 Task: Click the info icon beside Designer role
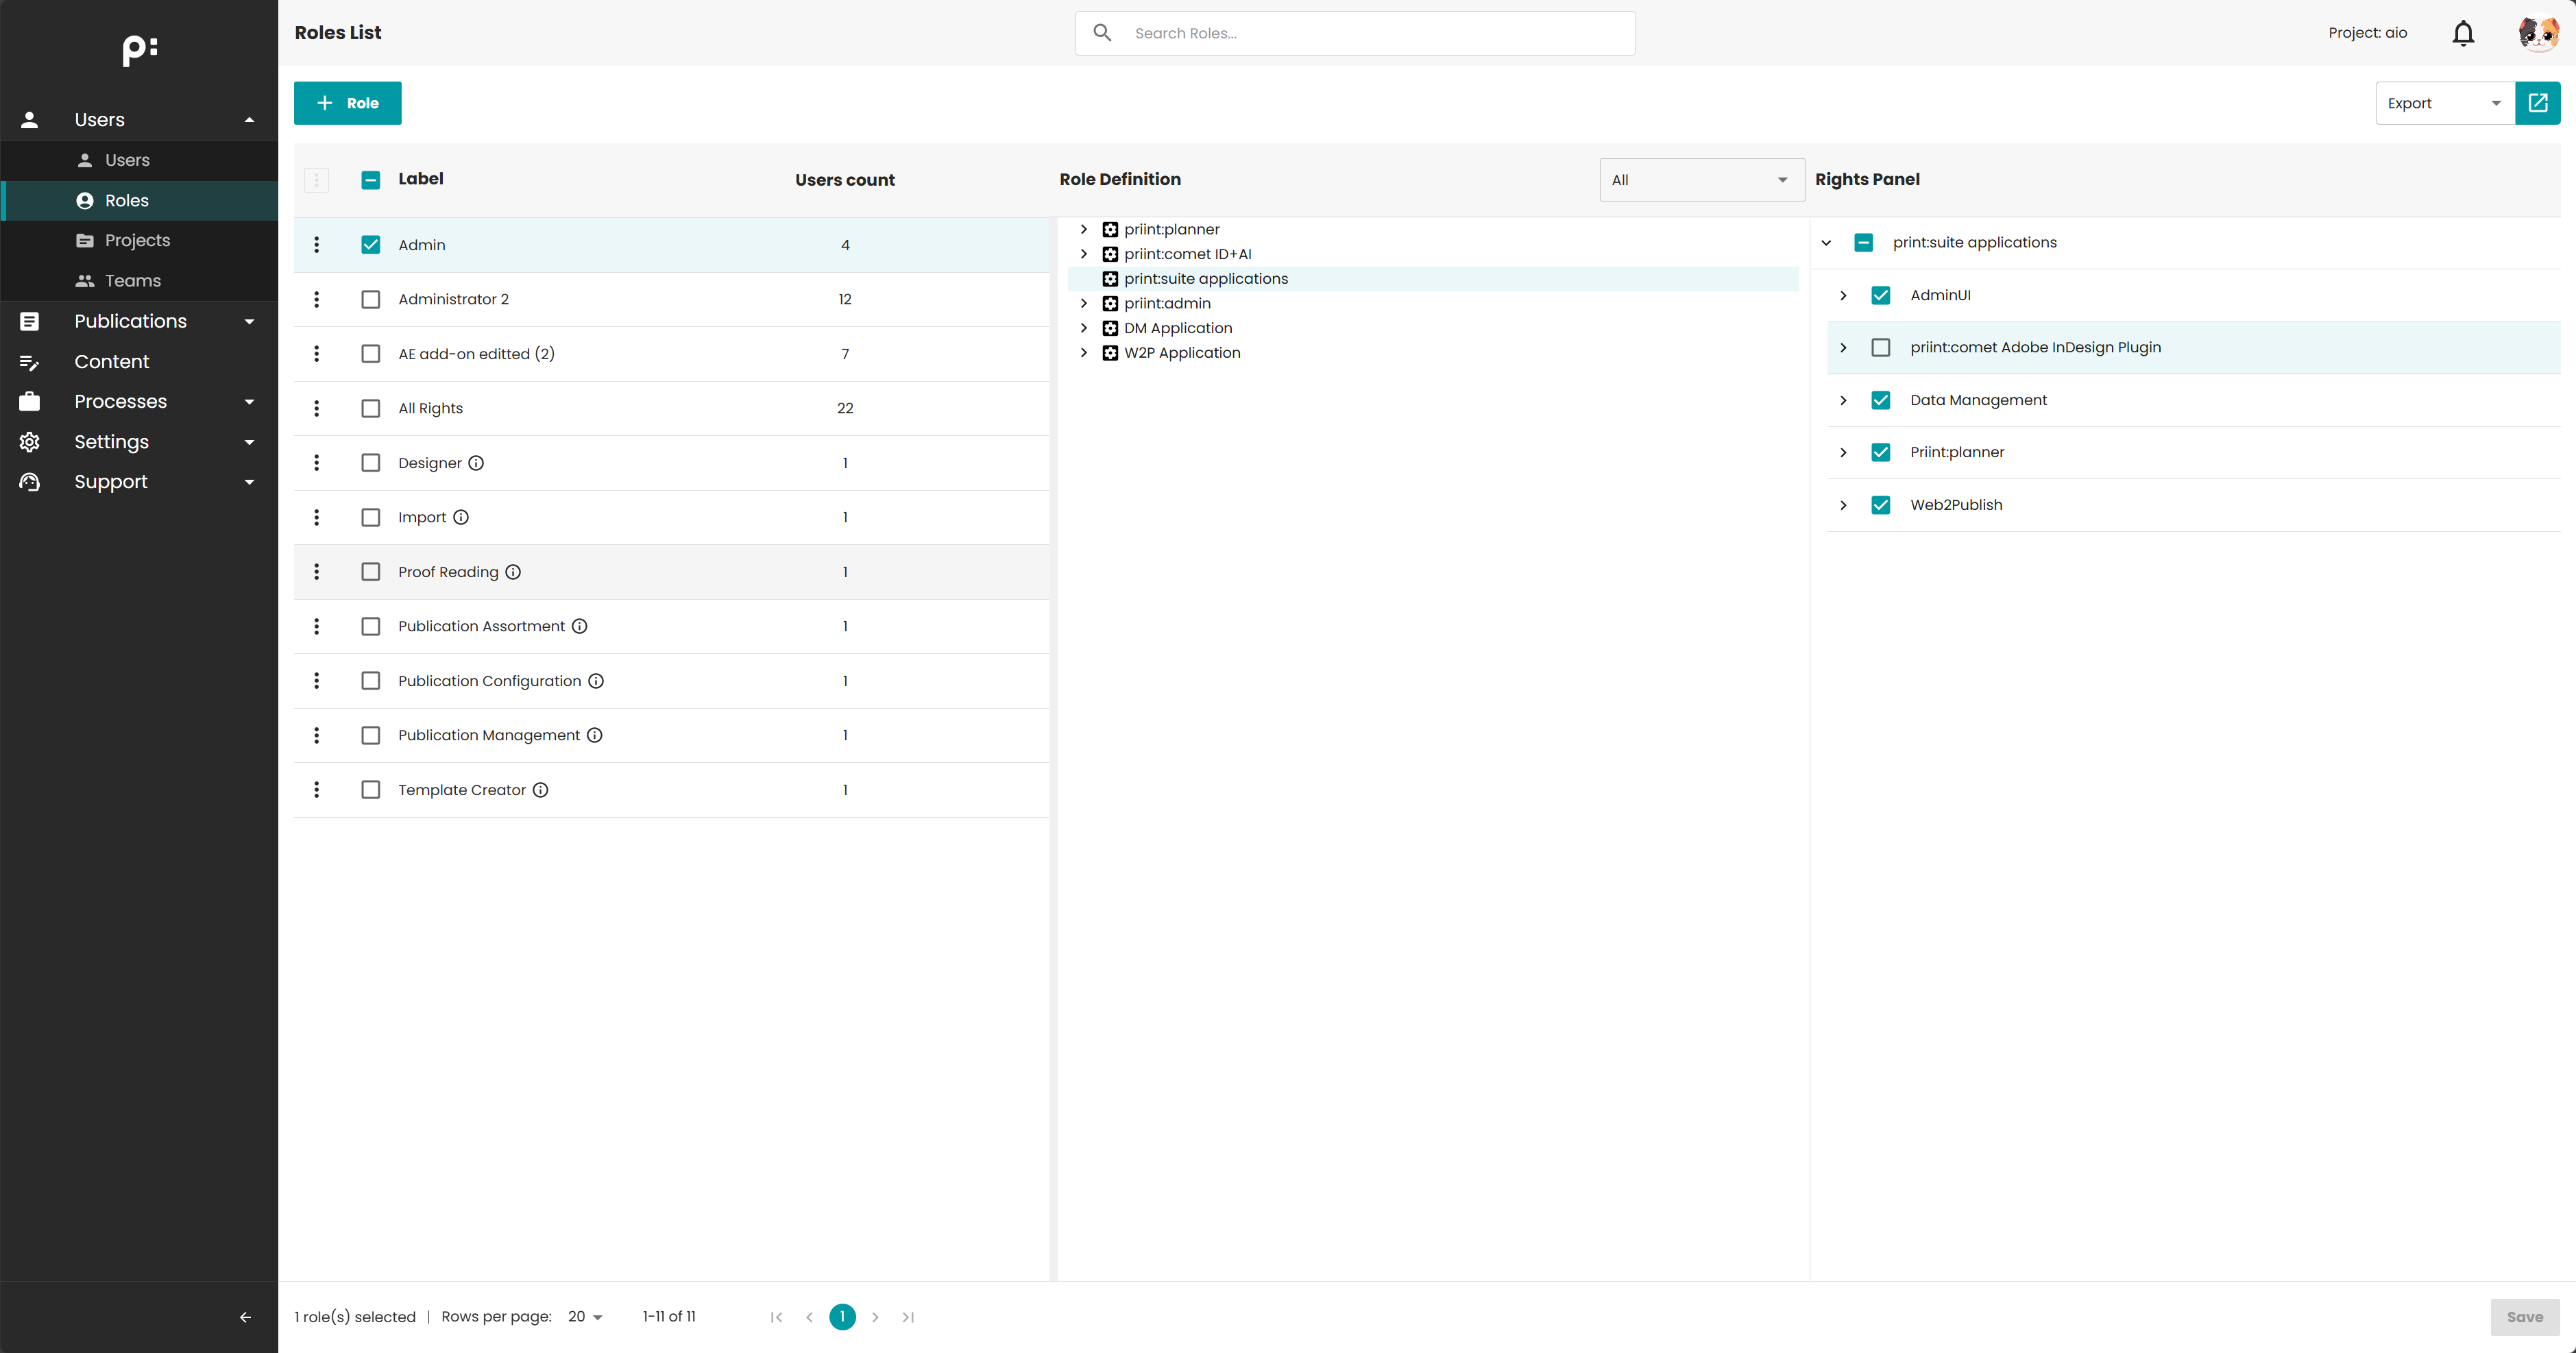pos(476,463)
